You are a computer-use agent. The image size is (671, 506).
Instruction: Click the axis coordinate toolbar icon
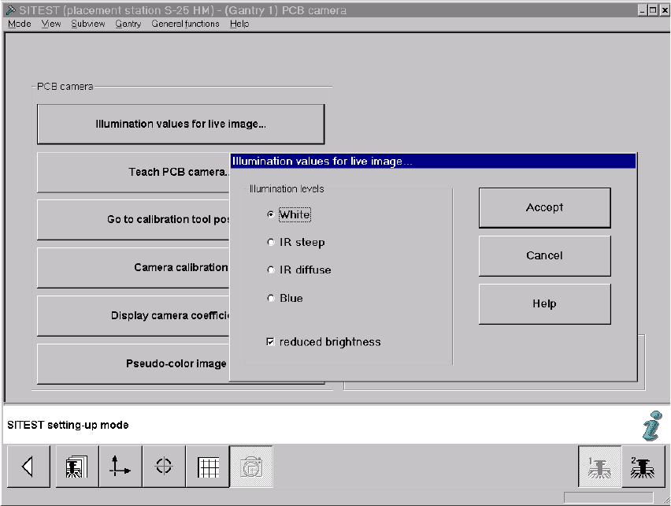[x=120, y=466]
